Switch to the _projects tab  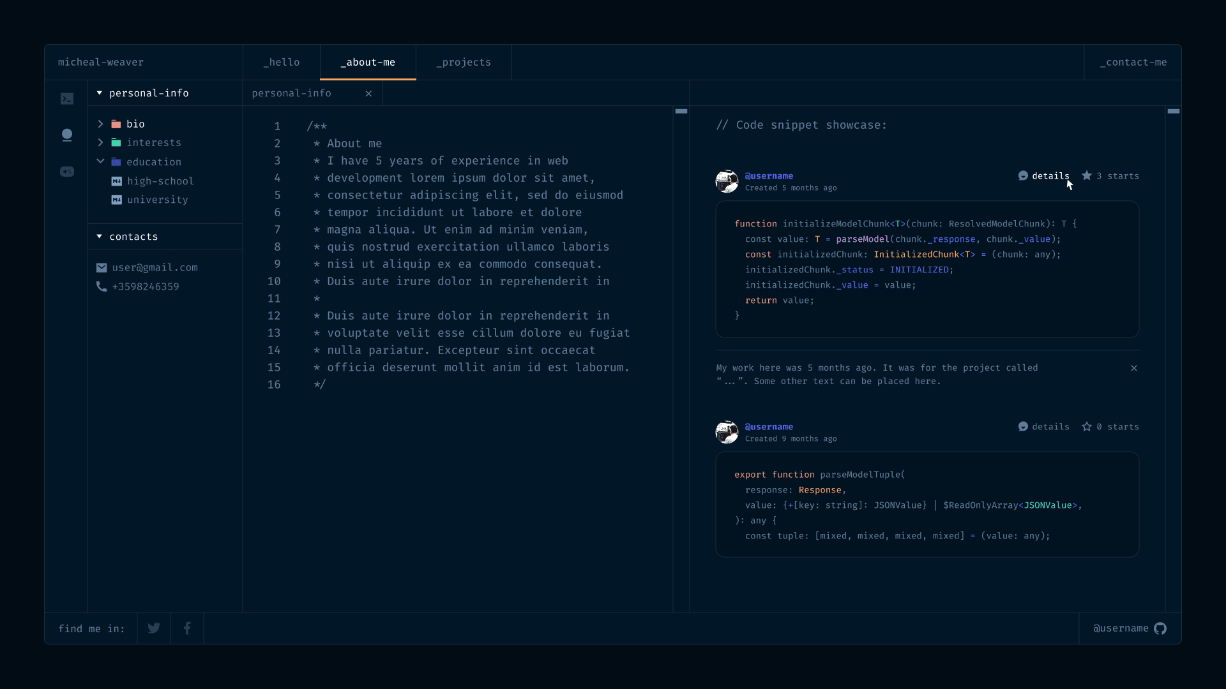pos(464,63)
